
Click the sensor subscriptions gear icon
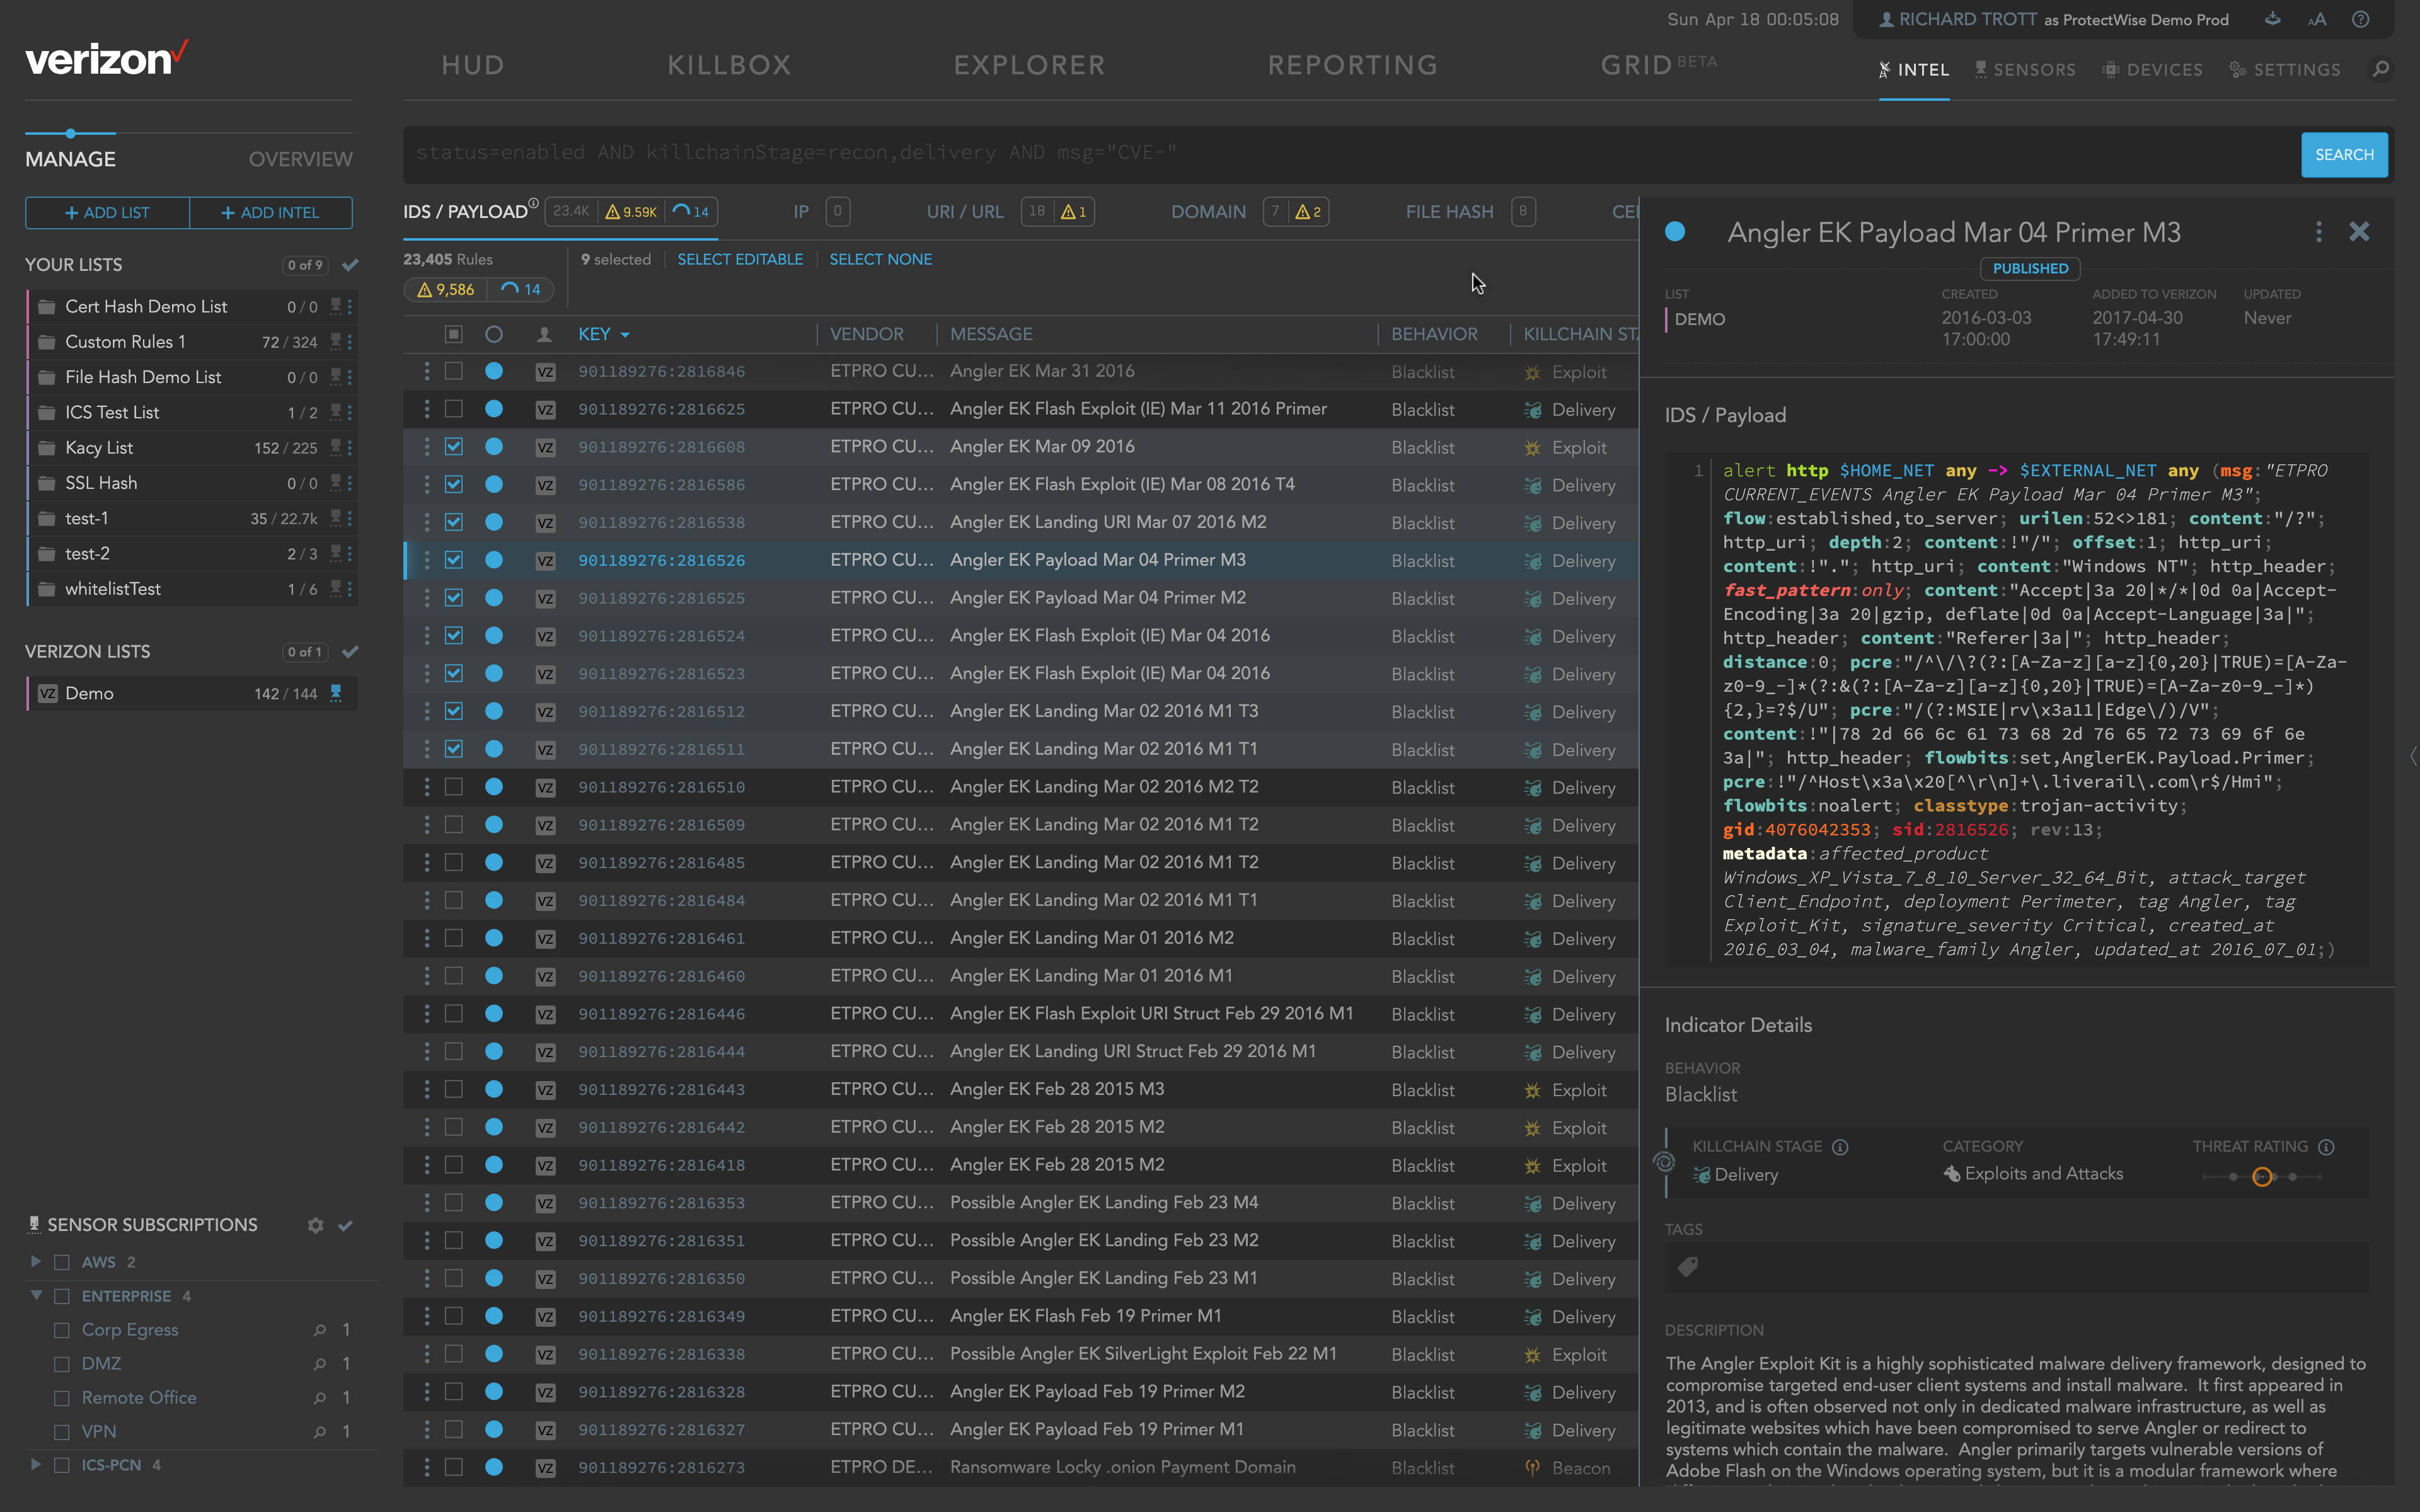(x=315, y=1225)
